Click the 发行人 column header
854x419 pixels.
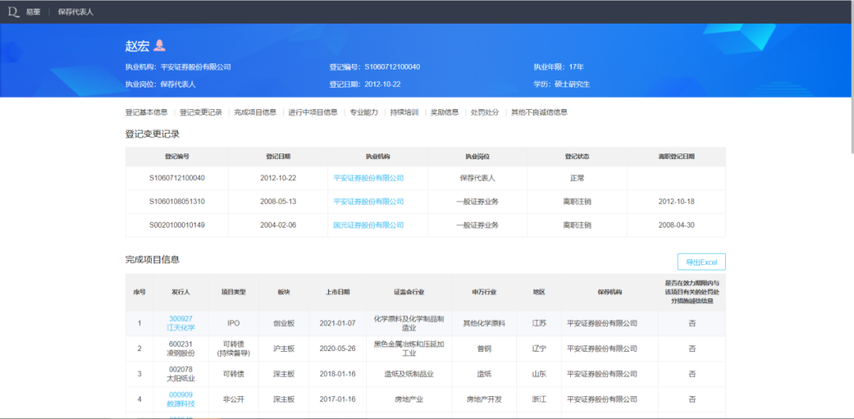point(181,292)
